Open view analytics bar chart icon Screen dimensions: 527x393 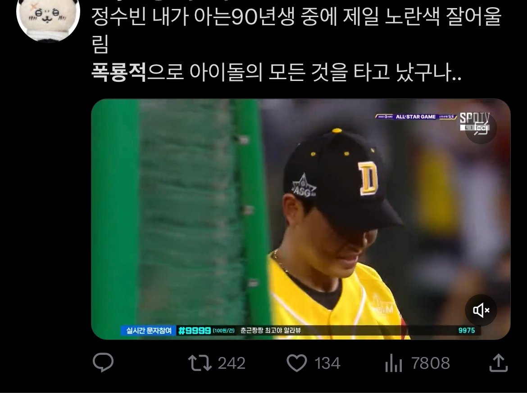394,363
